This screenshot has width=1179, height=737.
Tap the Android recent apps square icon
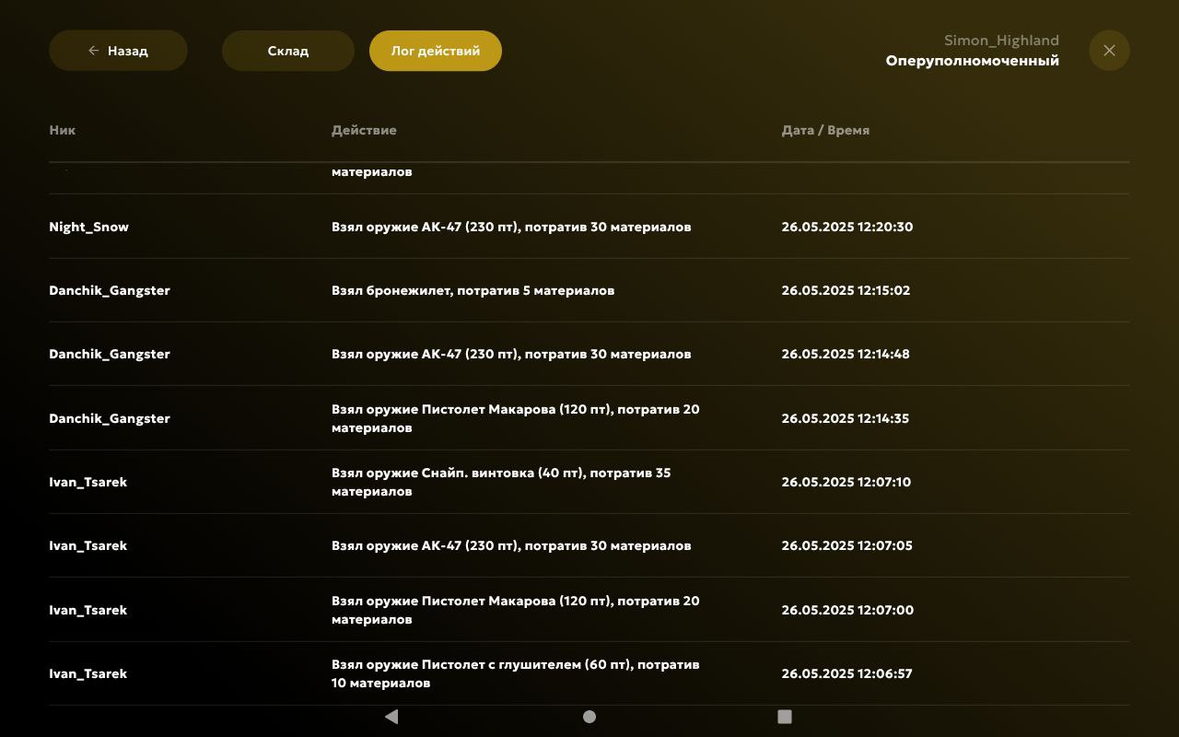click(785, 717)
